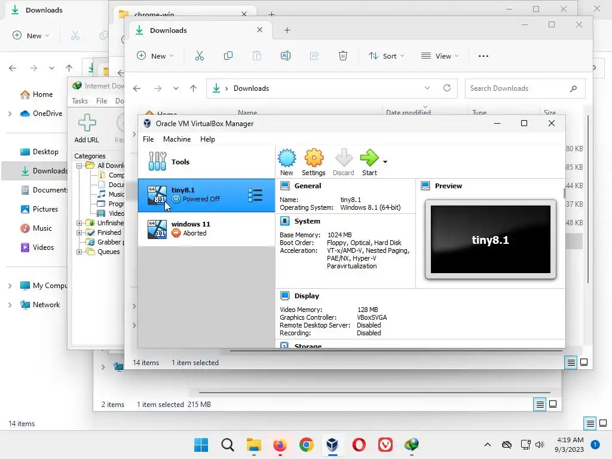Screen dimensions: 612x459
Task: Click the tiny8.1 preview thumbnail
Action: click(x=491, y=240)
